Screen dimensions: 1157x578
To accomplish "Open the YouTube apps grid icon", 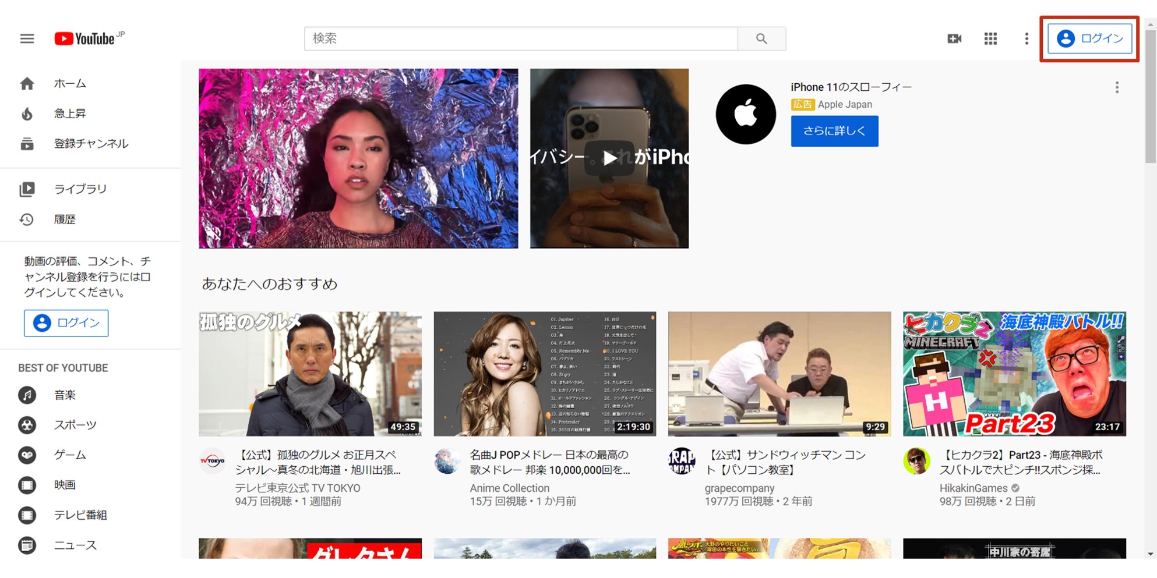I will coord(990,38).
